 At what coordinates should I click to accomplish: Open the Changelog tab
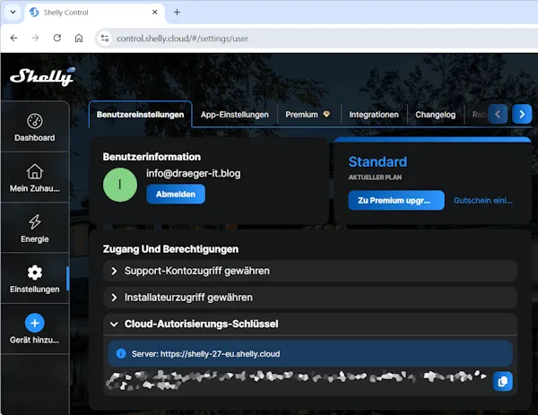coord(436,115)
